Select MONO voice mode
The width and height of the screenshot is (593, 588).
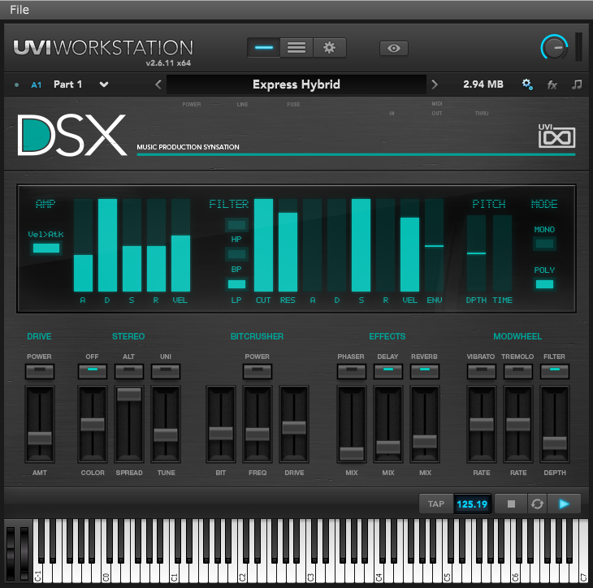pyautogui.click(x=544, y=244)
